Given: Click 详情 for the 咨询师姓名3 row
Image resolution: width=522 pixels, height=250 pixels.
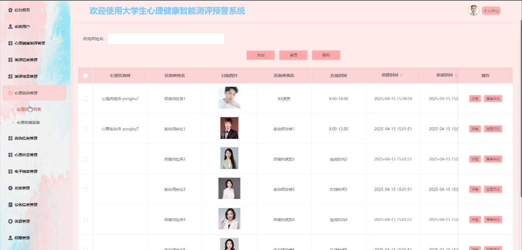Looking at the screenshot, I should (475, 190).
